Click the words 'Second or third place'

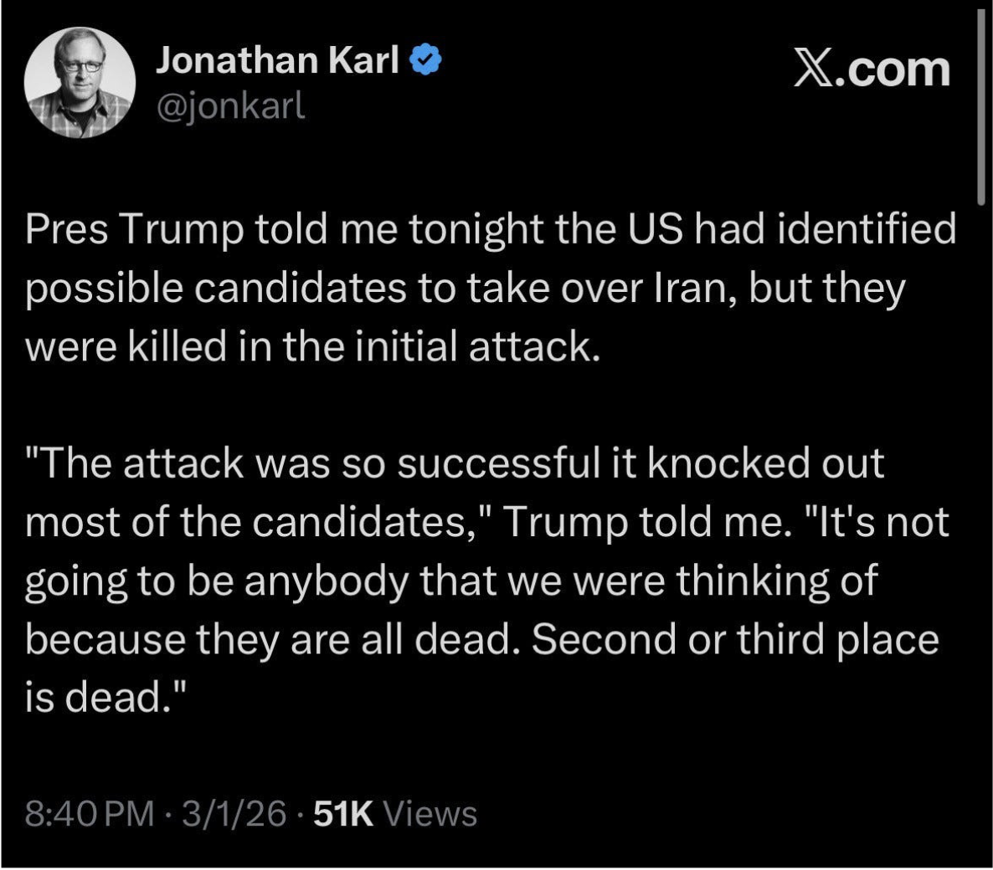[735, 640]
